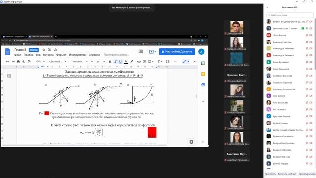Click the Пригласить button in participants panel
The width and height of the screenshot is (316, 178).
(270, 174)
